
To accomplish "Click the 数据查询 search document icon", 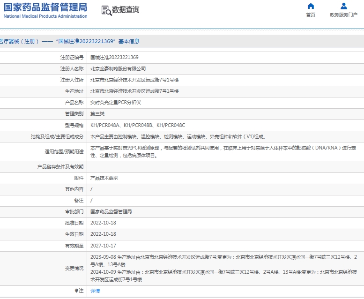I will pyautogui.click(x=106, y=10).
